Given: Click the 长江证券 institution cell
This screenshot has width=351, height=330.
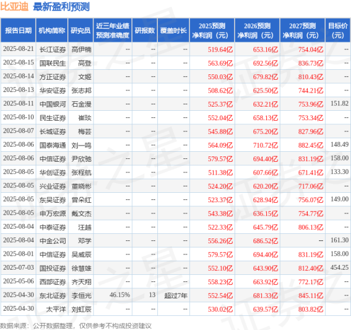Looking at the screenshot, I should (53, 49).
